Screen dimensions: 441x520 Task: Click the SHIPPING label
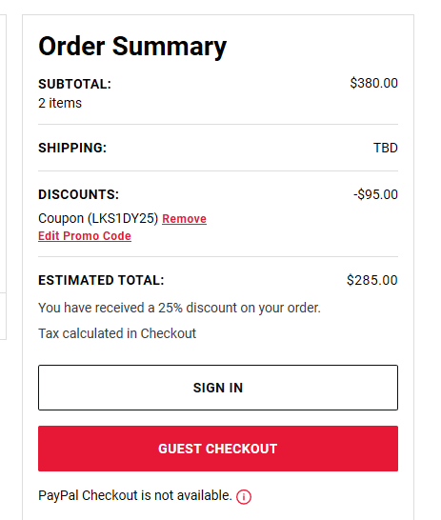pos(72,148)
